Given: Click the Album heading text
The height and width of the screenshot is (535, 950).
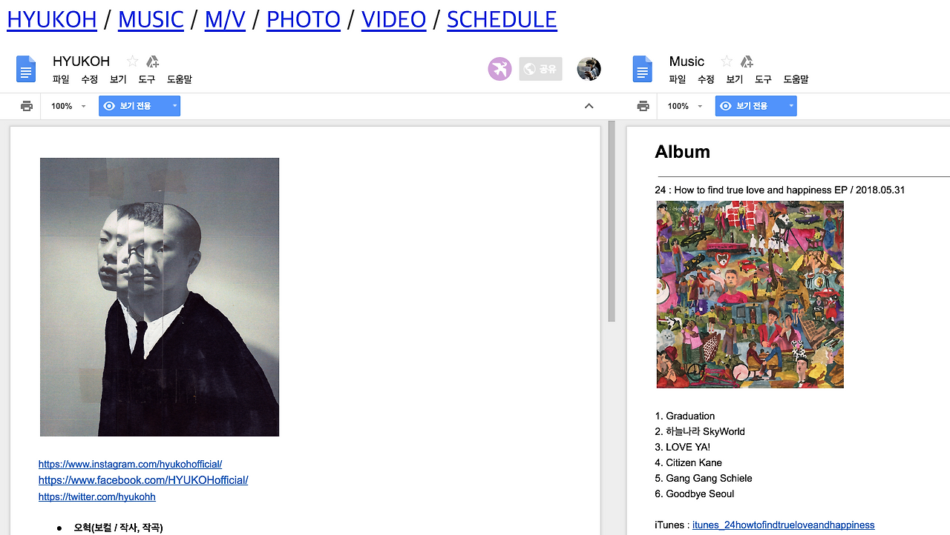Looking at the screenshot, I should point(683,152).
